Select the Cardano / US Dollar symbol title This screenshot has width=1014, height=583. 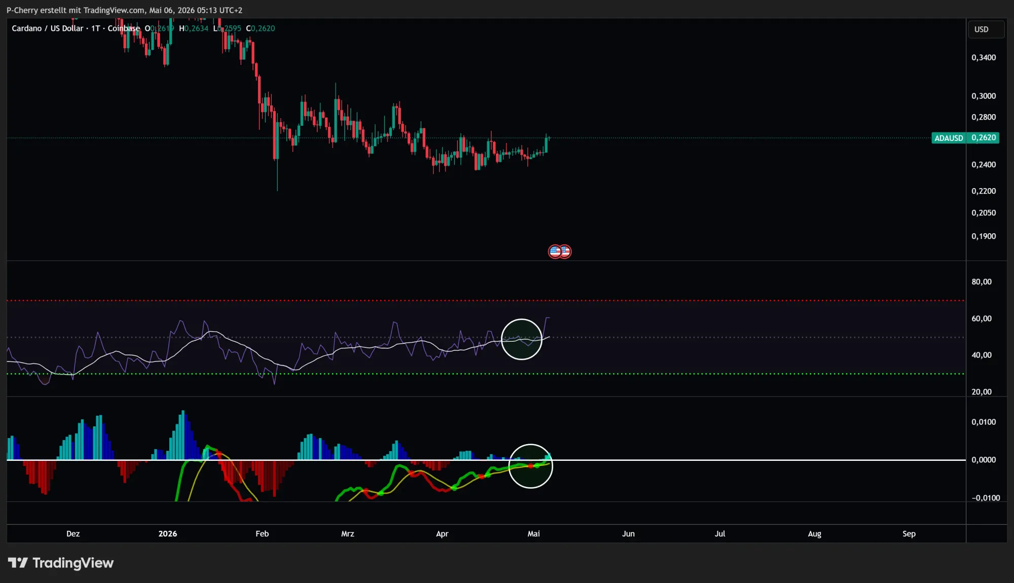coord(48,28)
